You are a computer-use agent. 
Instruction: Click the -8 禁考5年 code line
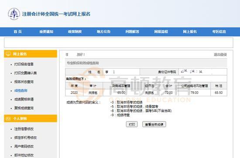[x=141, y=111]
